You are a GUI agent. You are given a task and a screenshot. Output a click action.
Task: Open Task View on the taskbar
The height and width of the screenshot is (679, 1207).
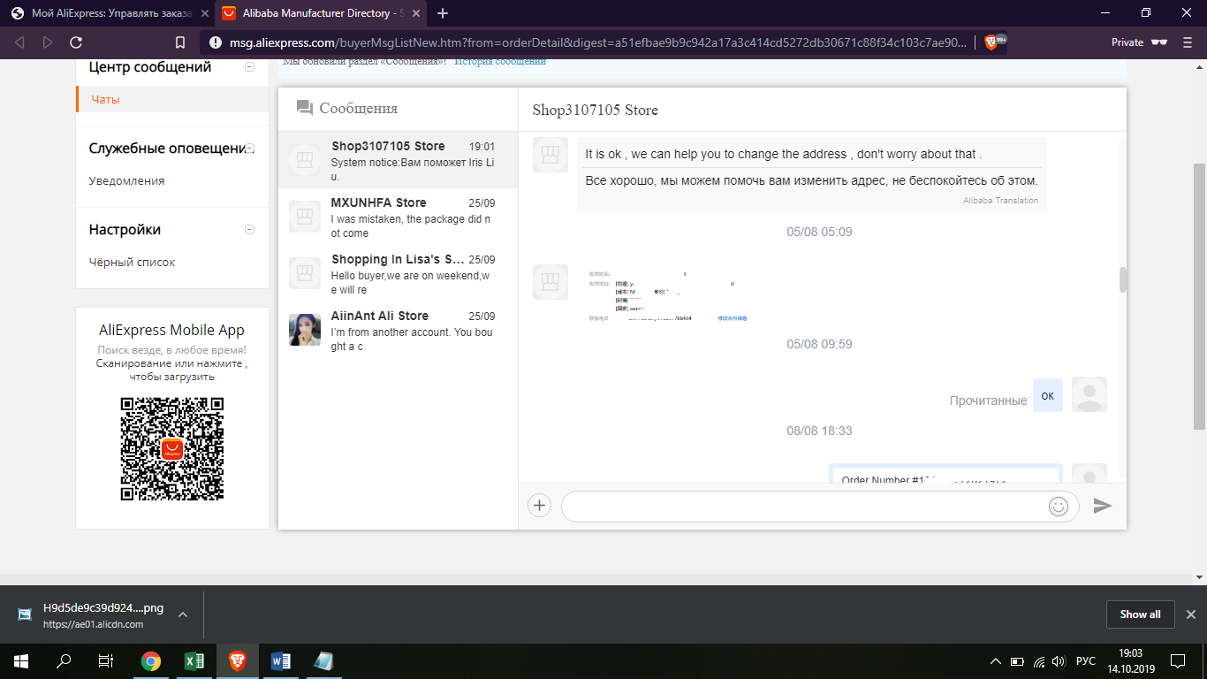point(105,660)
